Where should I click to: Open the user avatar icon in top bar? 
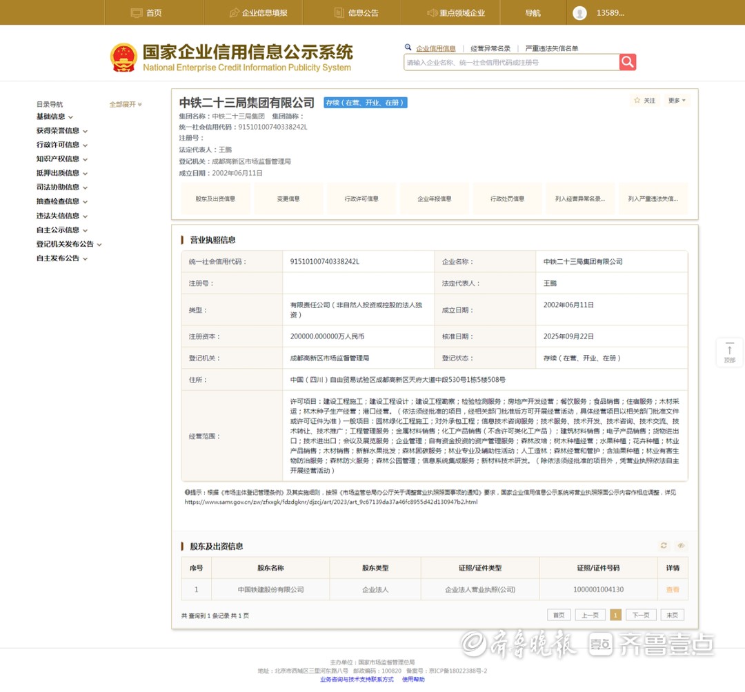pyautogui.click(x=579, y=13)
